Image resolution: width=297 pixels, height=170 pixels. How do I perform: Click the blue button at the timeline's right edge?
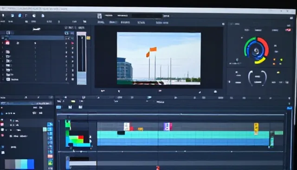[x=290, y=108]
